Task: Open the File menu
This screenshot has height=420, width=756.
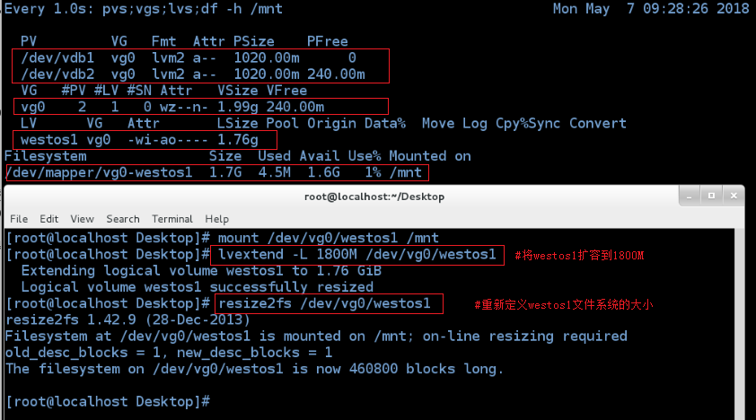Action: coord(19,219)
